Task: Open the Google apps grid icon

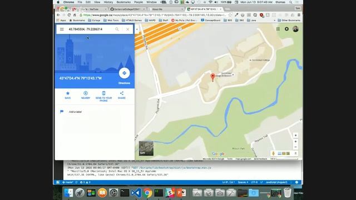Action: pos(278,29)
